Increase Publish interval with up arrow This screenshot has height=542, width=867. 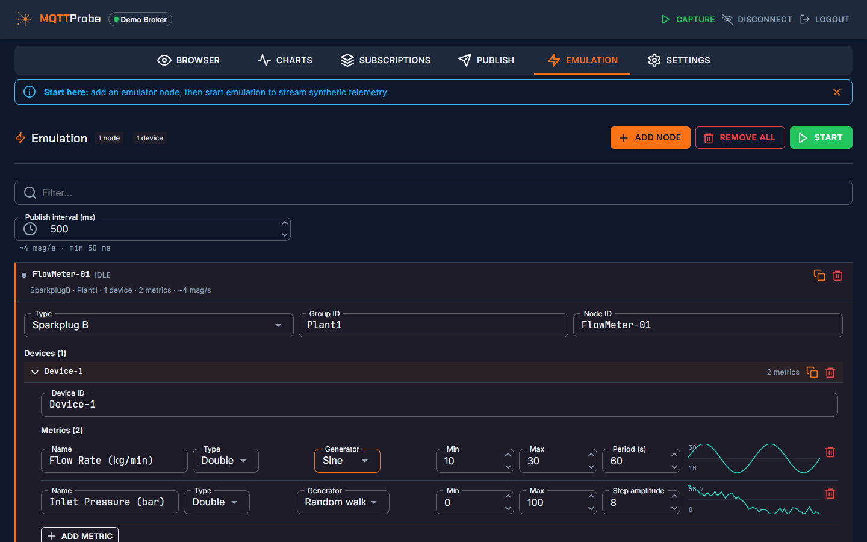(285, 223)
